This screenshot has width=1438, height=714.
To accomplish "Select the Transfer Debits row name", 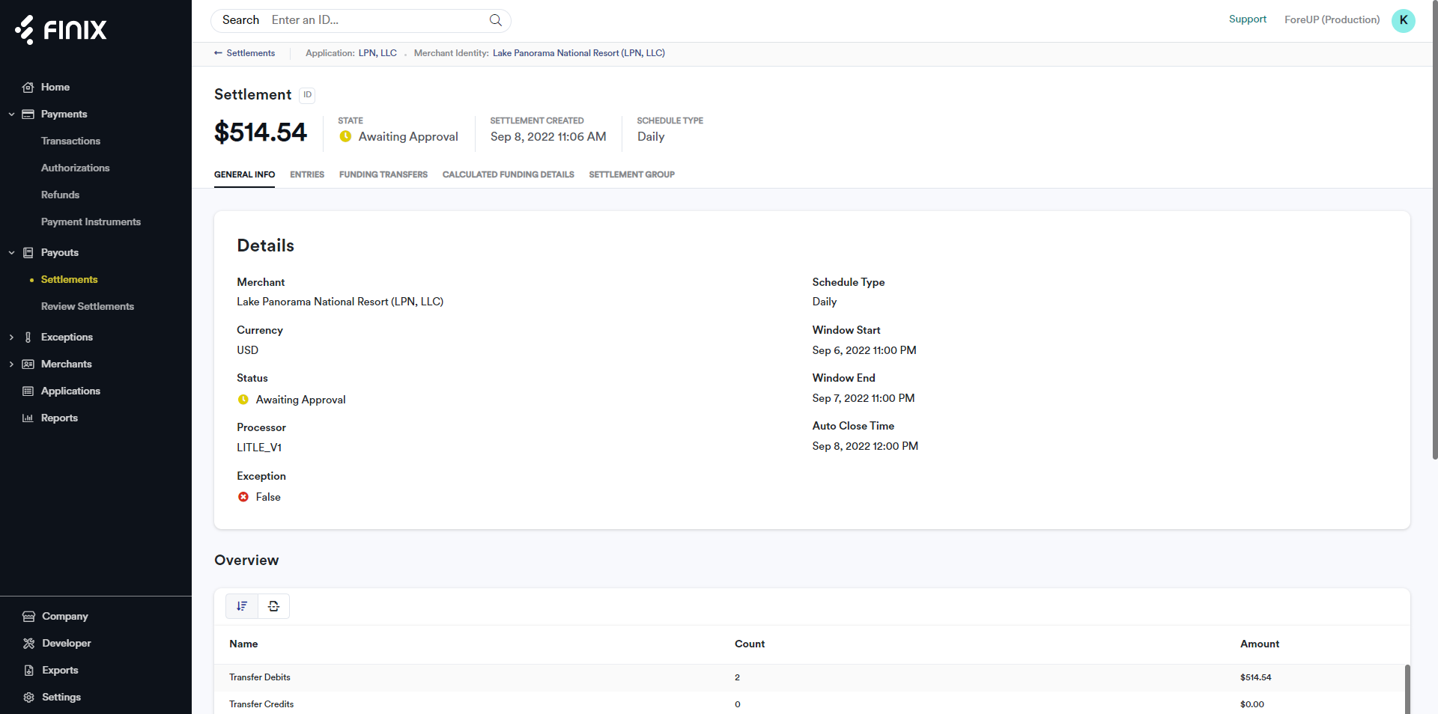I will click(x=259, y=677).
